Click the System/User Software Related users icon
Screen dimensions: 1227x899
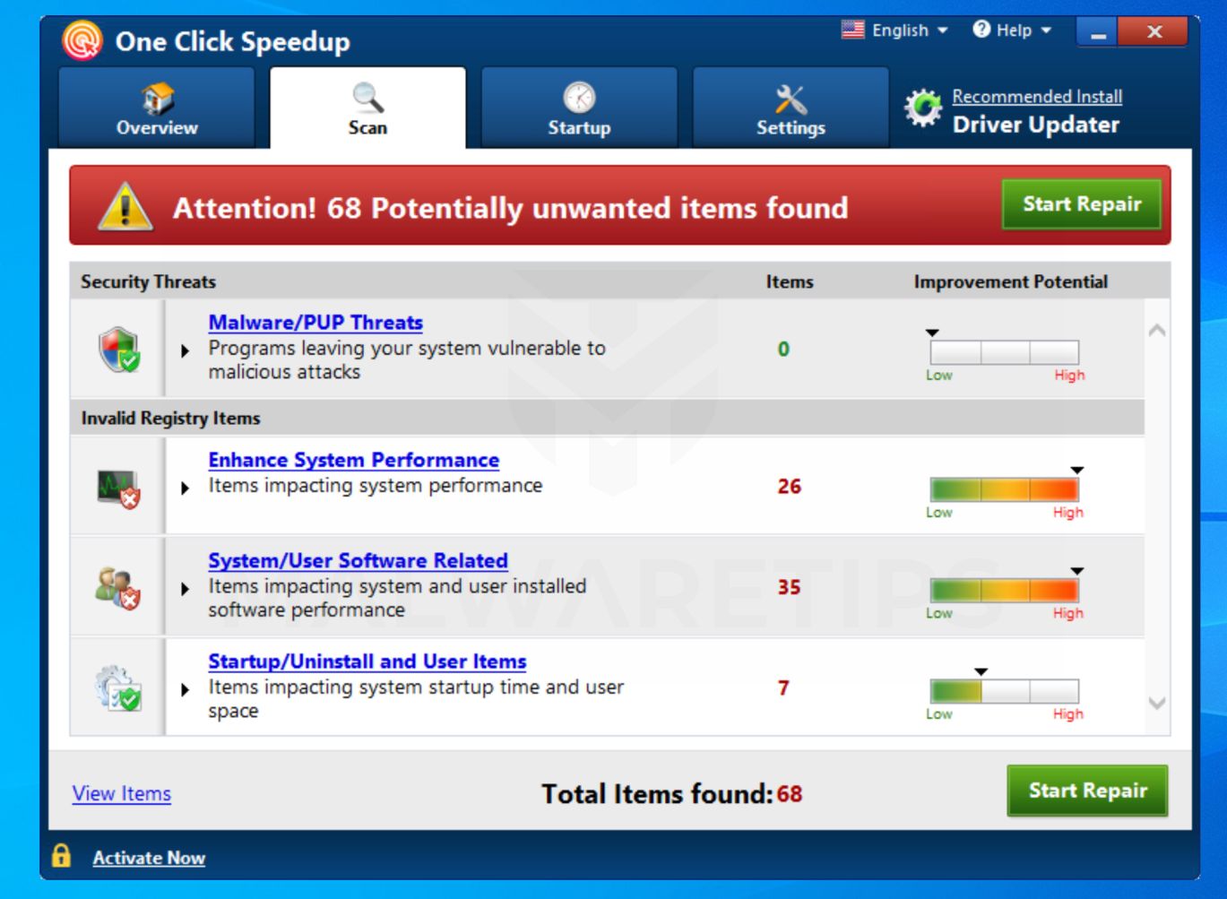click(x=118, y=588)
